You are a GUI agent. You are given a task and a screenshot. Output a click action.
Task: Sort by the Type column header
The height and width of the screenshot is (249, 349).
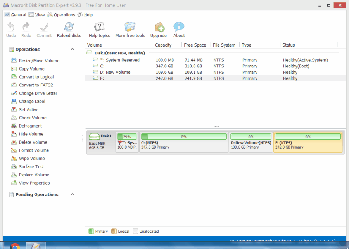tap(260, 45)
